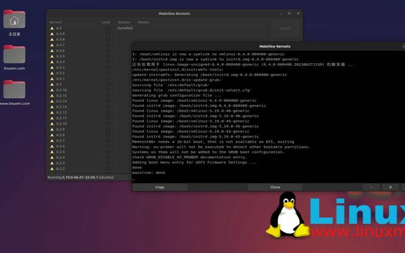Screen dimensions: 405x253
Task: Lock kernel 6.3.5 using its checkbox
Action: click(x=107, y=56)
